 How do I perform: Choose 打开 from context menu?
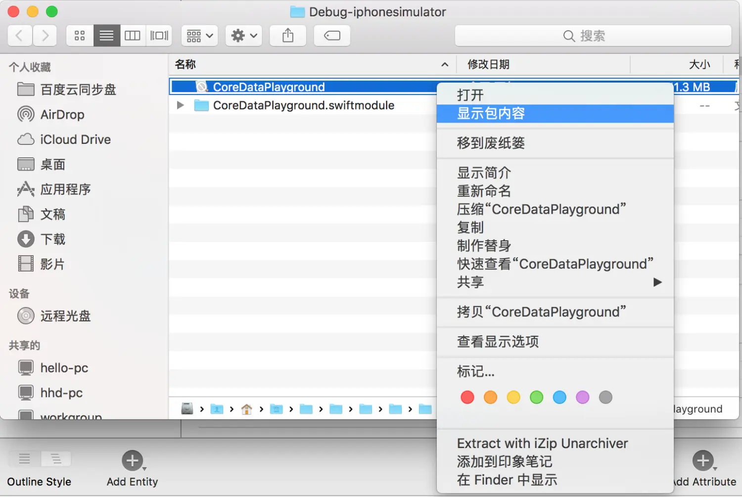point(555,95)
